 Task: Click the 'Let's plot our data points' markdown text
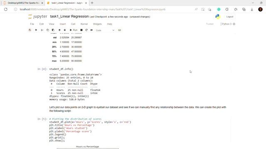[138, 109]
